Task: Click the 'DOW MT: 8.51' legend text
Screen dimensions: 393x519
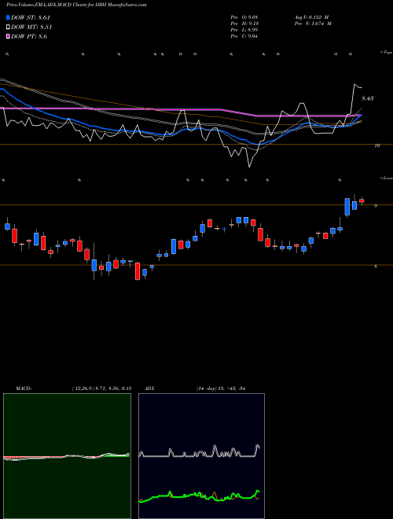Action: click(31, 28)
